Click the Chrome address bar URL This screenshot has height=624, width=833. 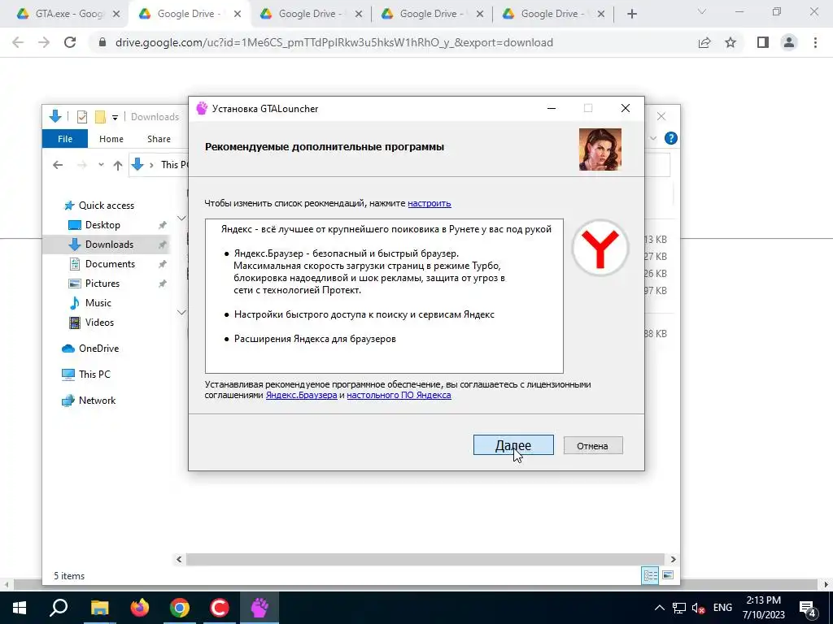click(x=334, y=42)
